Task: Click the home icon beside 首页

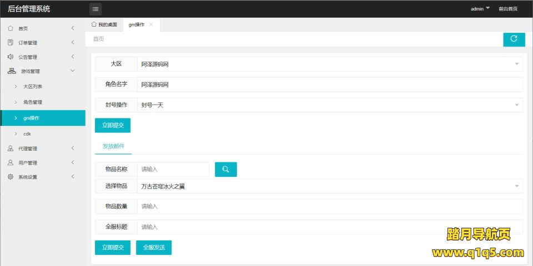Action: point(11,28)
